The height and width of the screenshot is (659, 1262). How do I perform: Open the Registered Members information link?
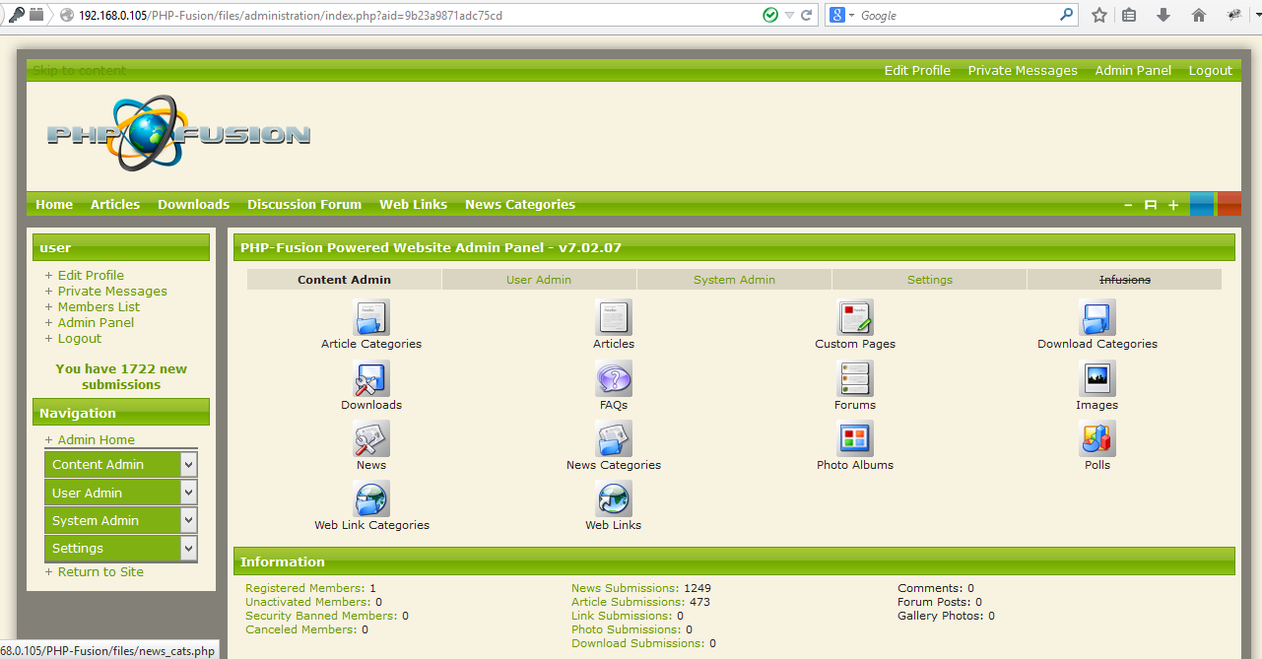click(x=304, y=588)
